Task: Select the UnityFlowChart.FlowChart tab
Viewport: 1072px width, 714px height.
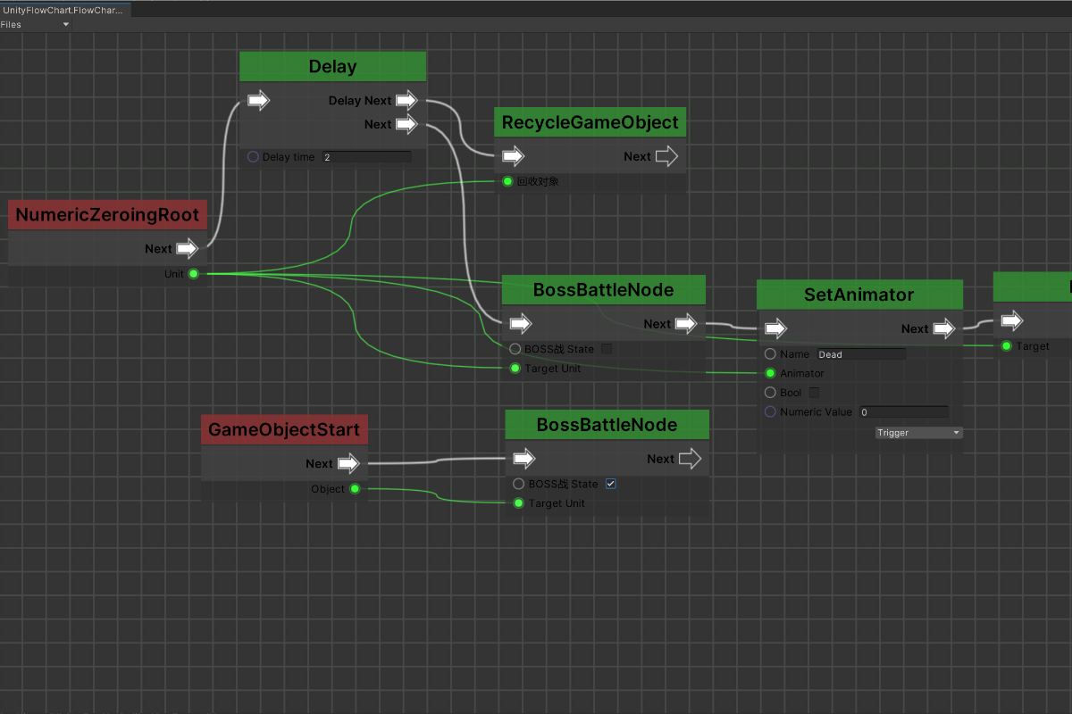Action: point(65,9)
